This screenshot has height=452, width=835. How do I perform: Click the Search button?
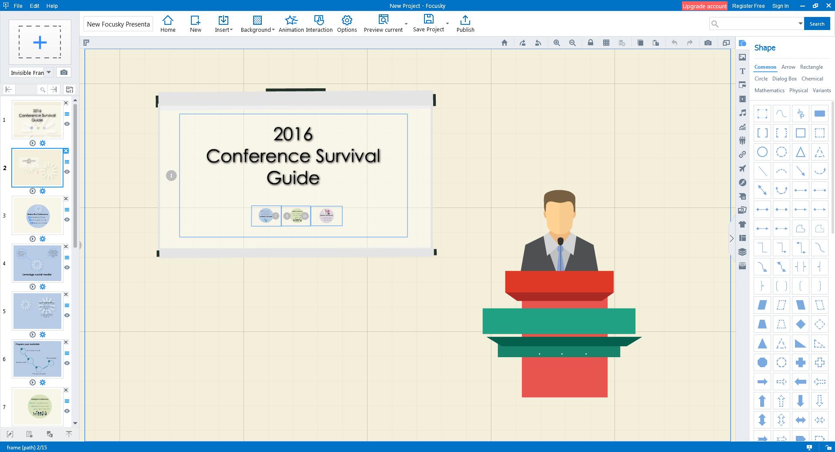click(x=817, y=24)
